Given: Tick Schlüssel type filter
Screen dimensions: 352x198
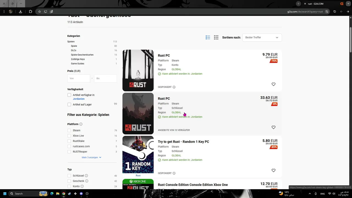Looking at the screenshot, I should 69,176.
